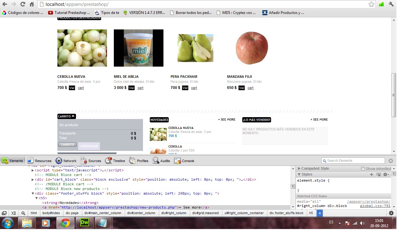Click the address bar URL

click(x=77, y=4)
